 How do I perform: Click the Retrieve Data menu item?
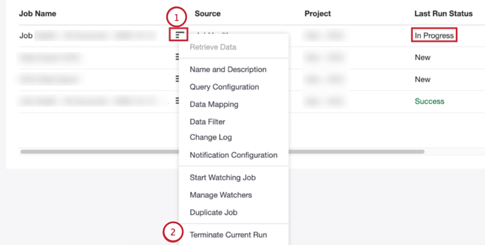coord(213,47)
